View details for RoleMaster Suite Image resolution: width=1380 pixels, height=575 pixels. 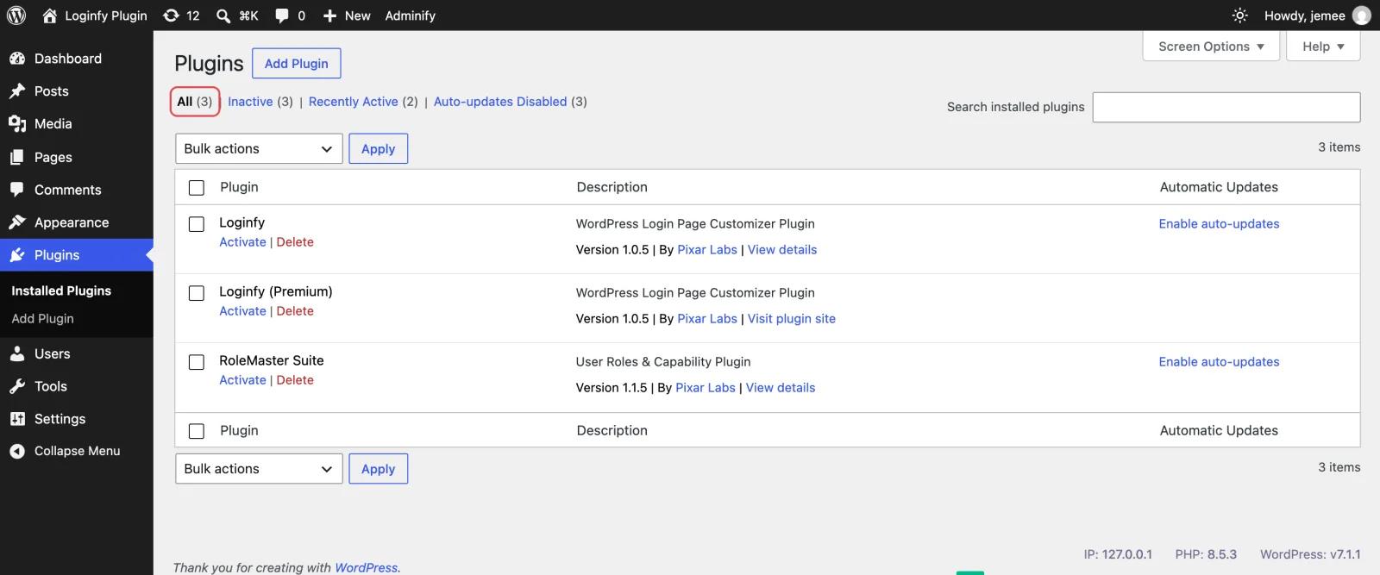[x=781, y=388]
